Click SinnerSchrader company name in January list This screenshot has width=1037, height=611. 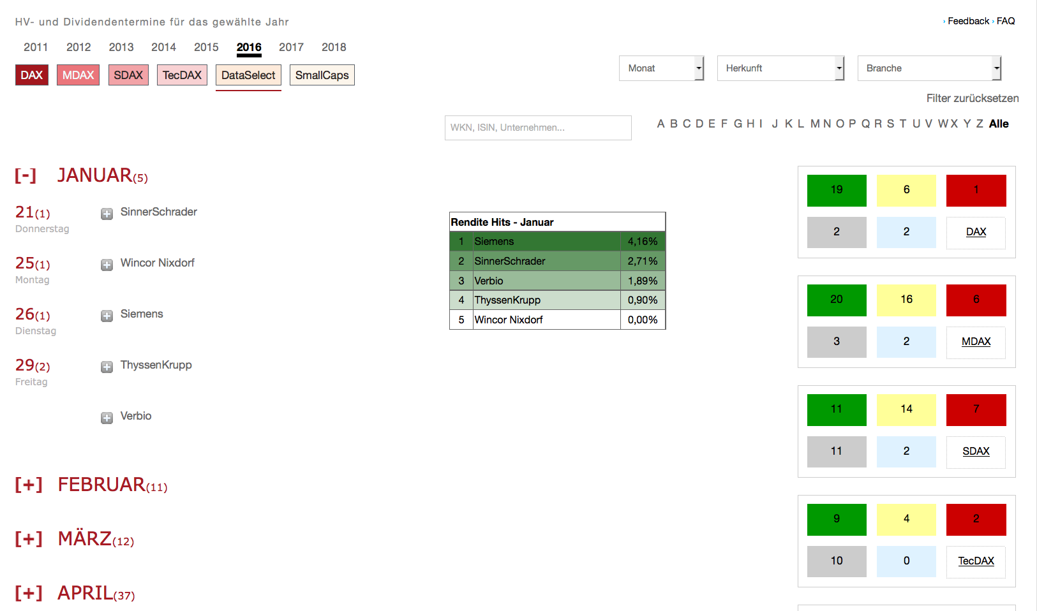(159, 212)
